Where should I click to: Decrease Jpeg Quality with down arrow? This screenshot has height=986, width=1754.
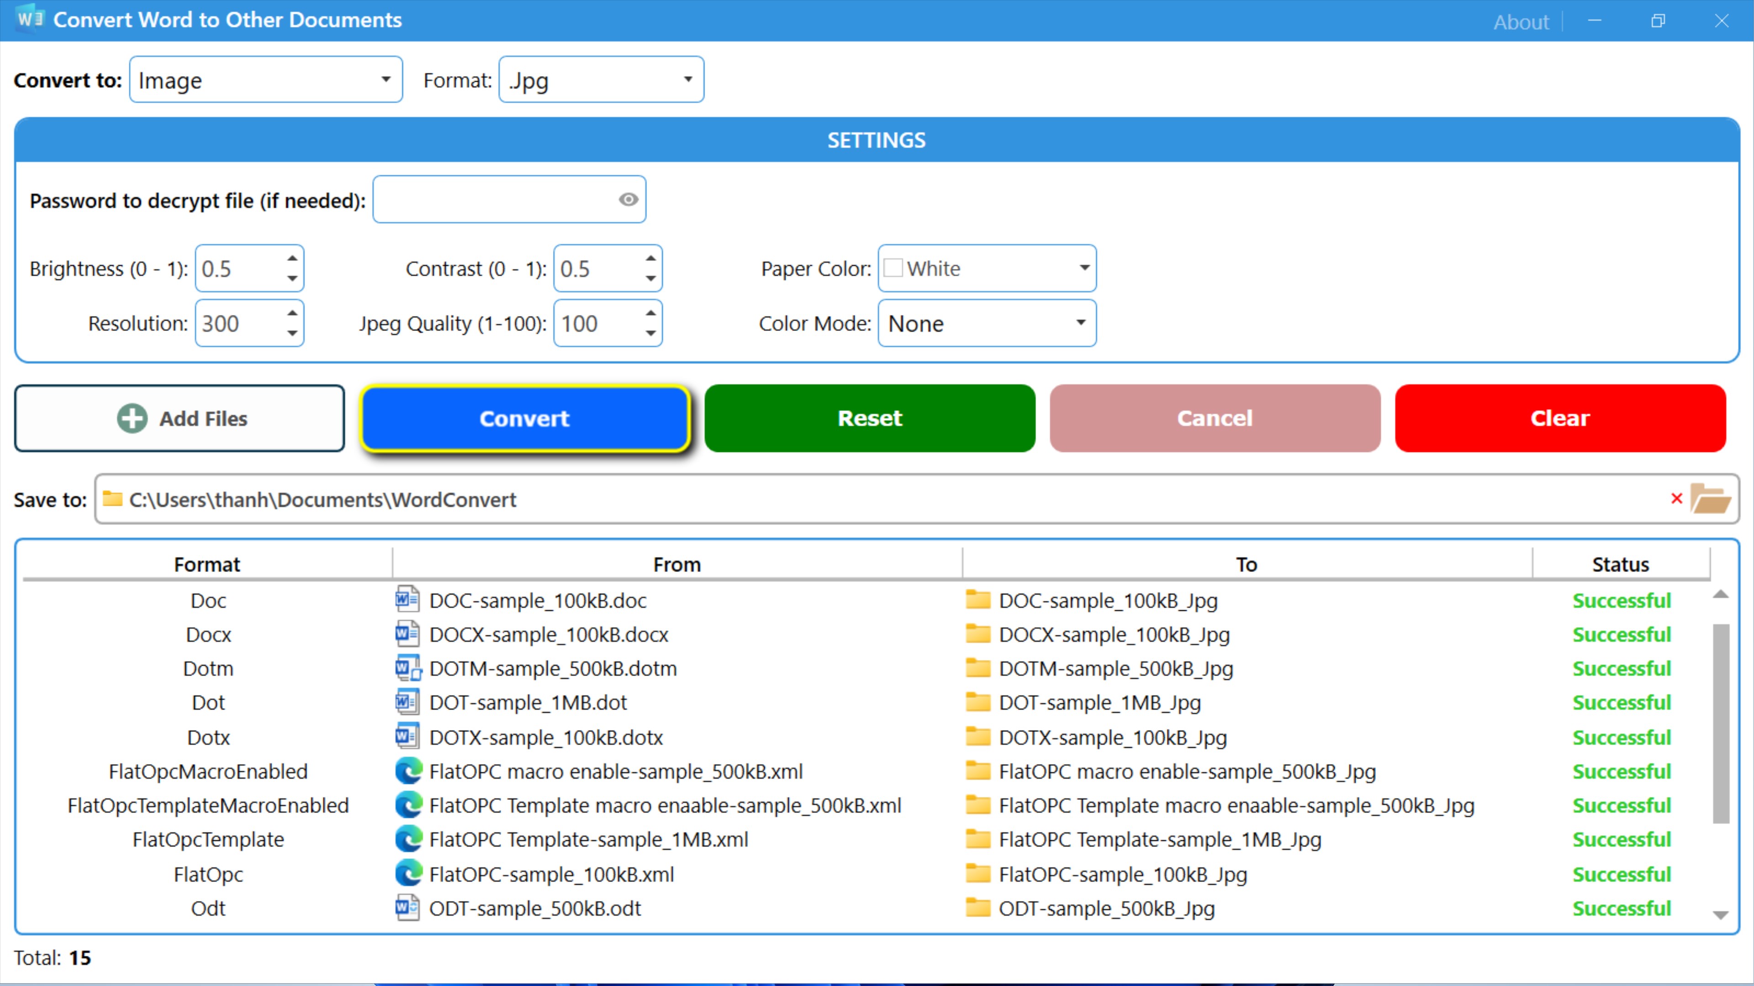coord(651,333)
